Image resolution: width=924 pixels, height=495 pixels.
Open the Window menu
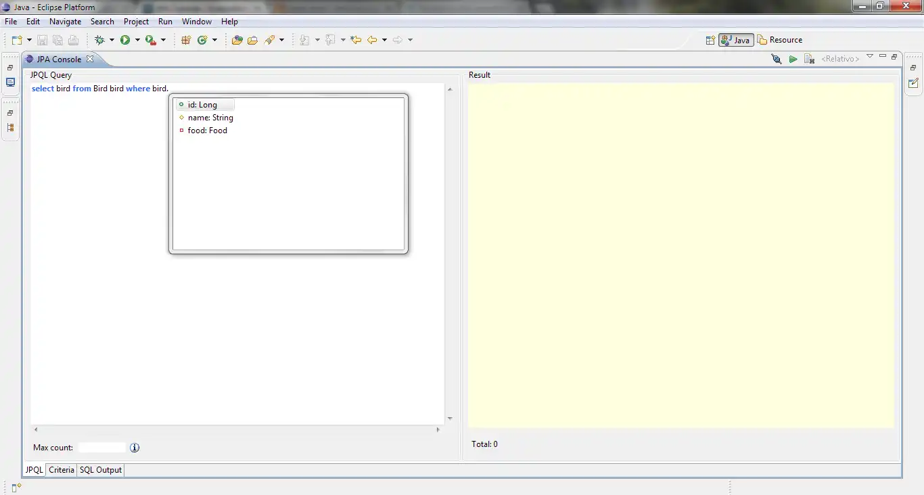click(197, 22)
